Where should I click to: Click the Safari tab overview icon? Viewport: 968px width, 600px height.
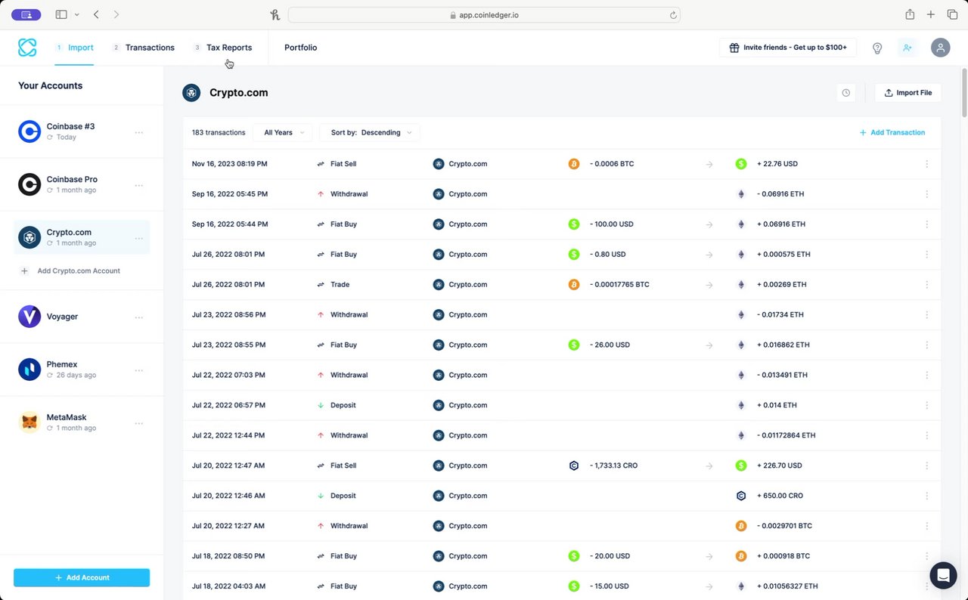952,14
